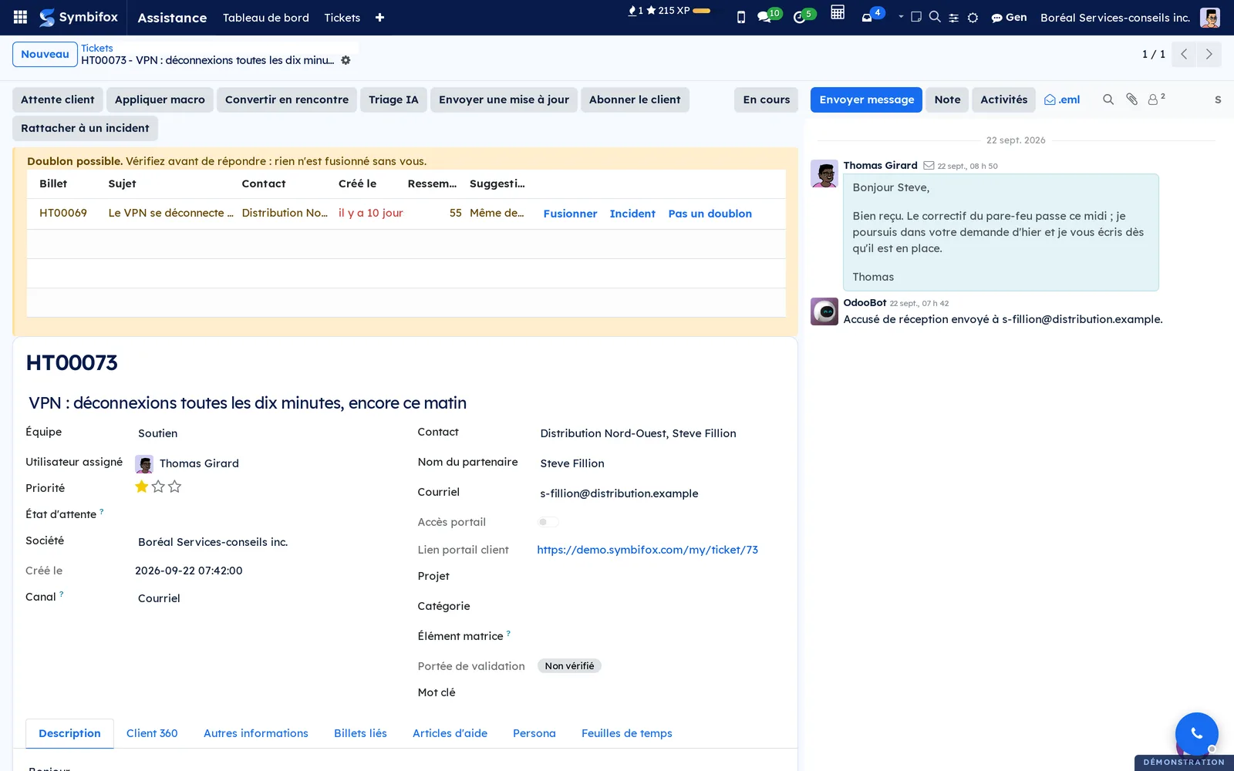Click the Envoyer message button

(x=866, y=99)
